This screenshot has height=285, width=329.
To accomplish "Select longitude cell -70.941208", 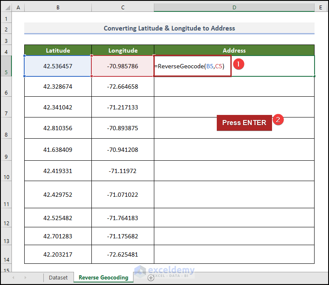I will pyautogui.click(x=123, y=150).
